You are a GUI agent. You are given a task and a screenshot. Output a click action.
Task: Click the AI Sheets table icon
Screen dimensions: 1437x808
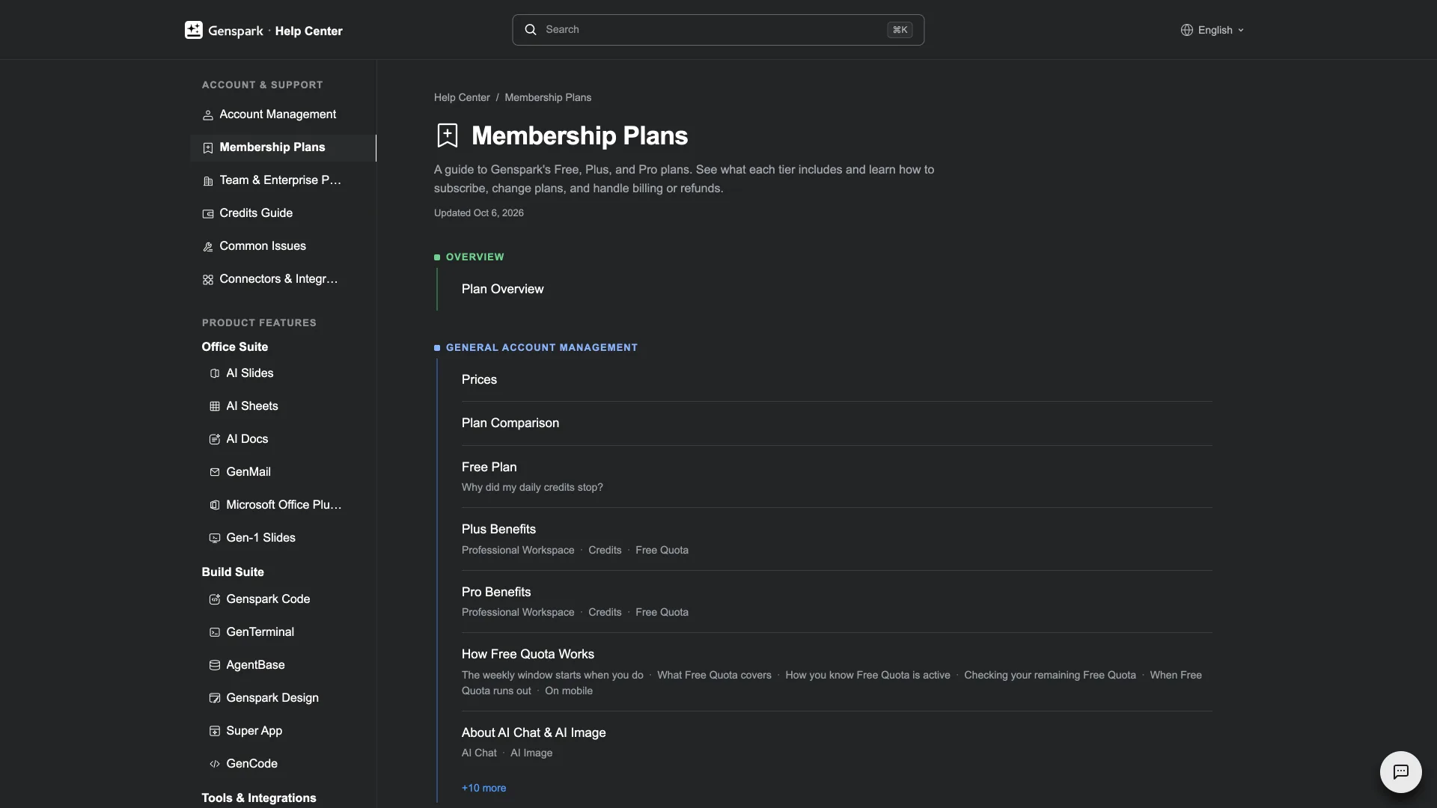click(215, 406)
